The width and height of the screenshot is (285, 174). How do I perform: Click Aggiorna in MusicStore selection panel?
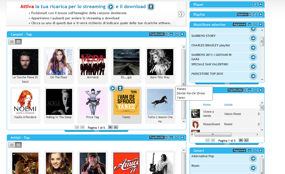tap(239, 24)
